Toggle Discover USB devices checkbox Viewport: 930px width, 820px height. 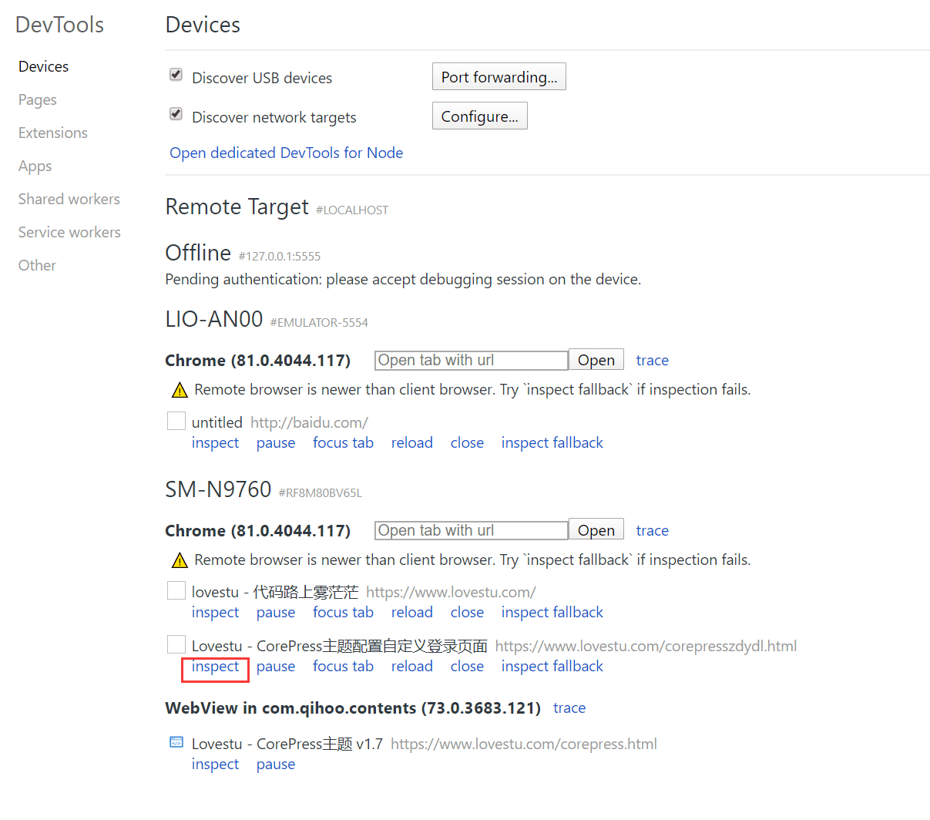pos(176,75)
